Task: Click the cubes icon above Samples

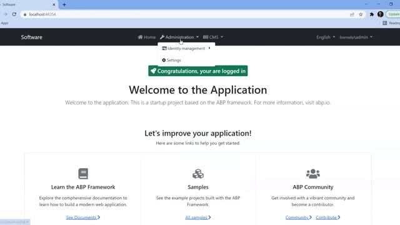Action: [198, 174]
